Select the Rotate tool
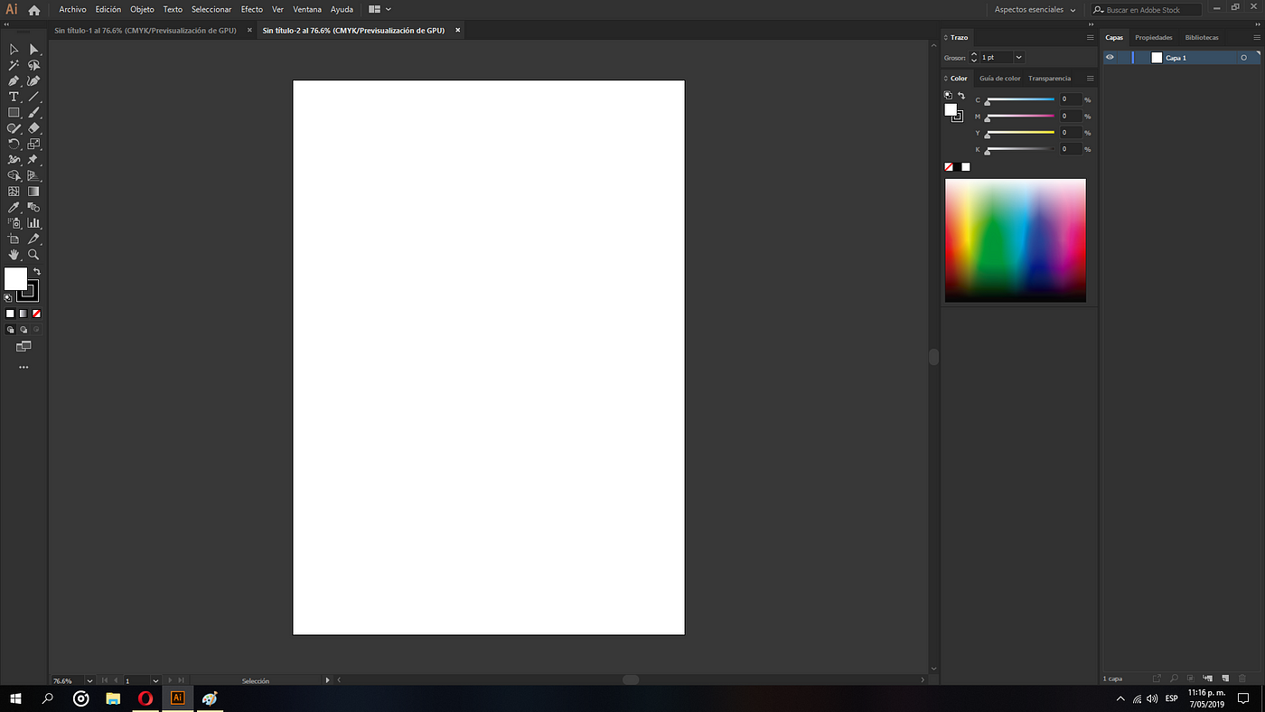Image resolution: width=1265 pixels, height=712 pixels. pyautogui.click(x=14, y=144)
